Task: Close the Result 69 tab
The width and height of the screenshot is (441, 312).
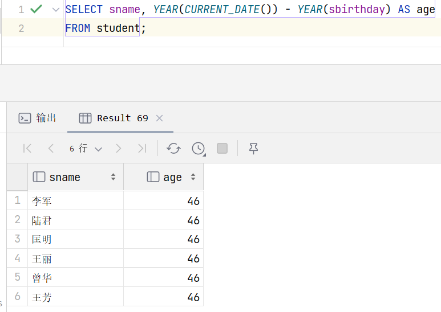Action: pos(160,118)
